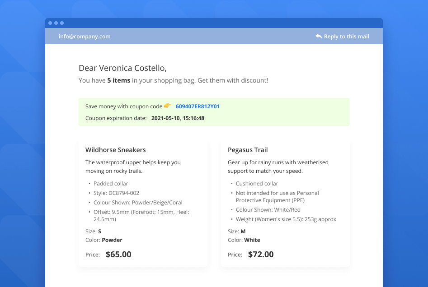Click the White color value
428x287 pixels.
click(x=252, y=240)
